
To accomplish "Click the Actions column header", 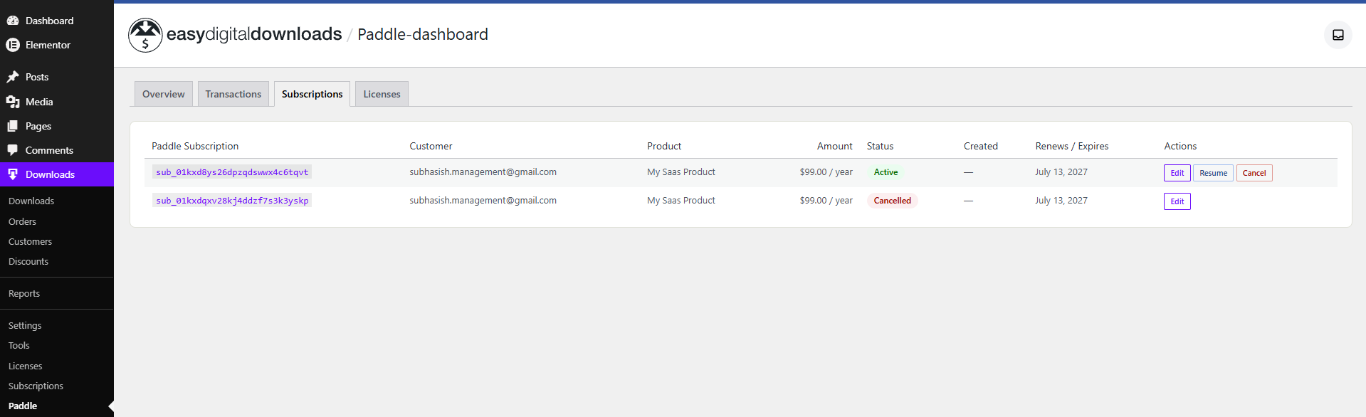I will (x=1180, y=146).
